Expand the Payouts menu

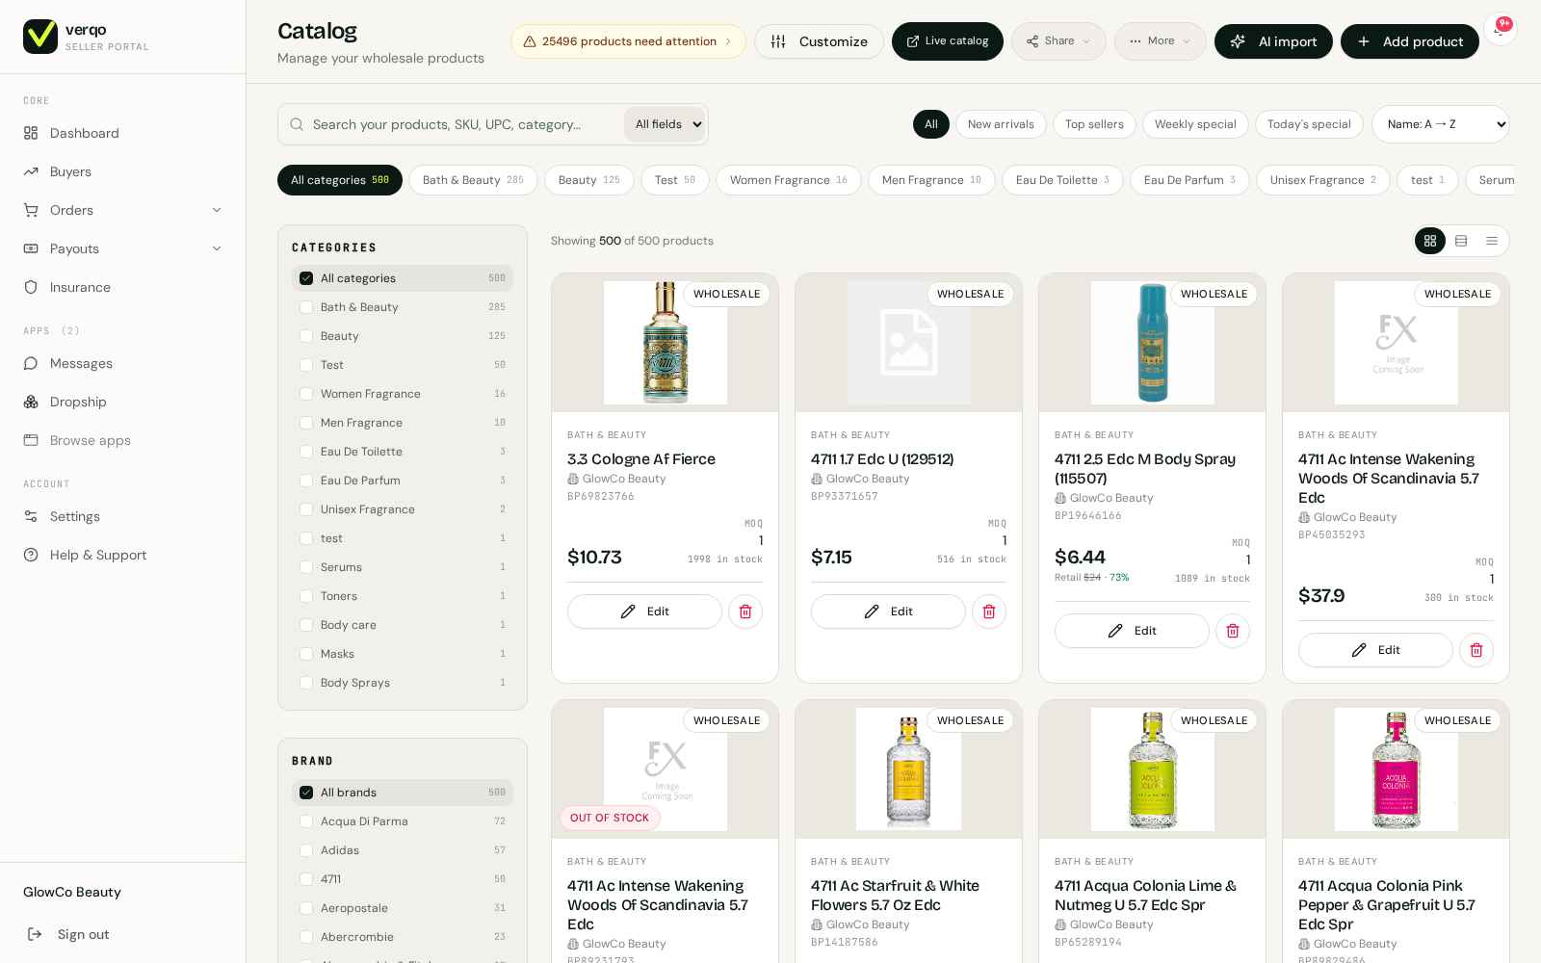122,248
